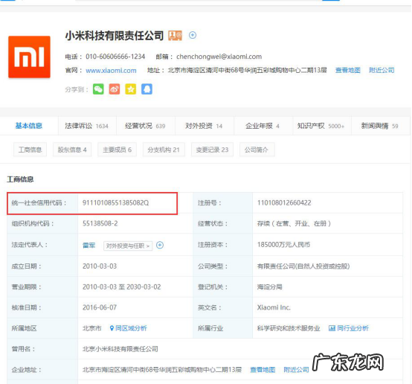
Task: Open the www.xiaomi.com website link
Action: (x=111, y=71)
